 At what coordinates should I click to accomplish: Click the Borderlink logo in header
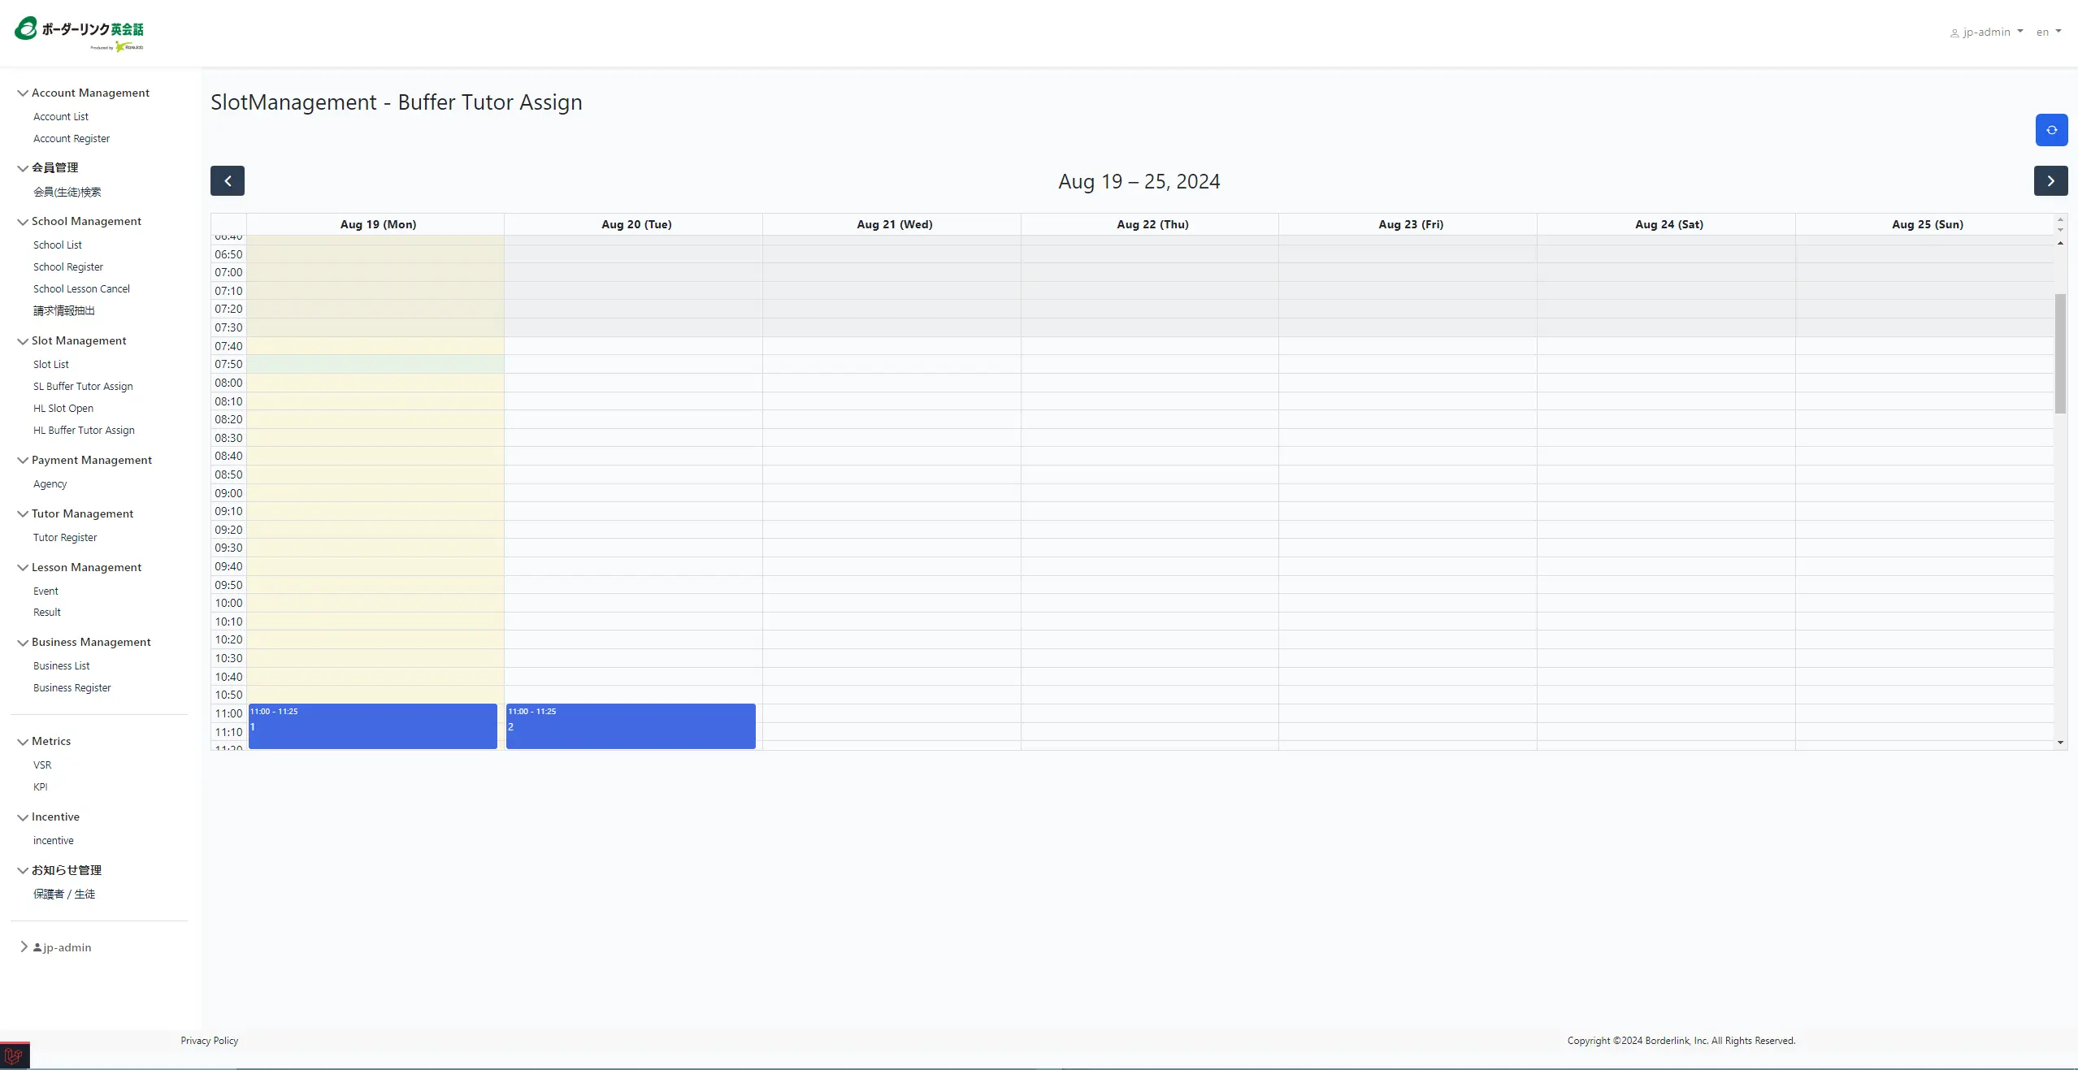tap(79, 33)
